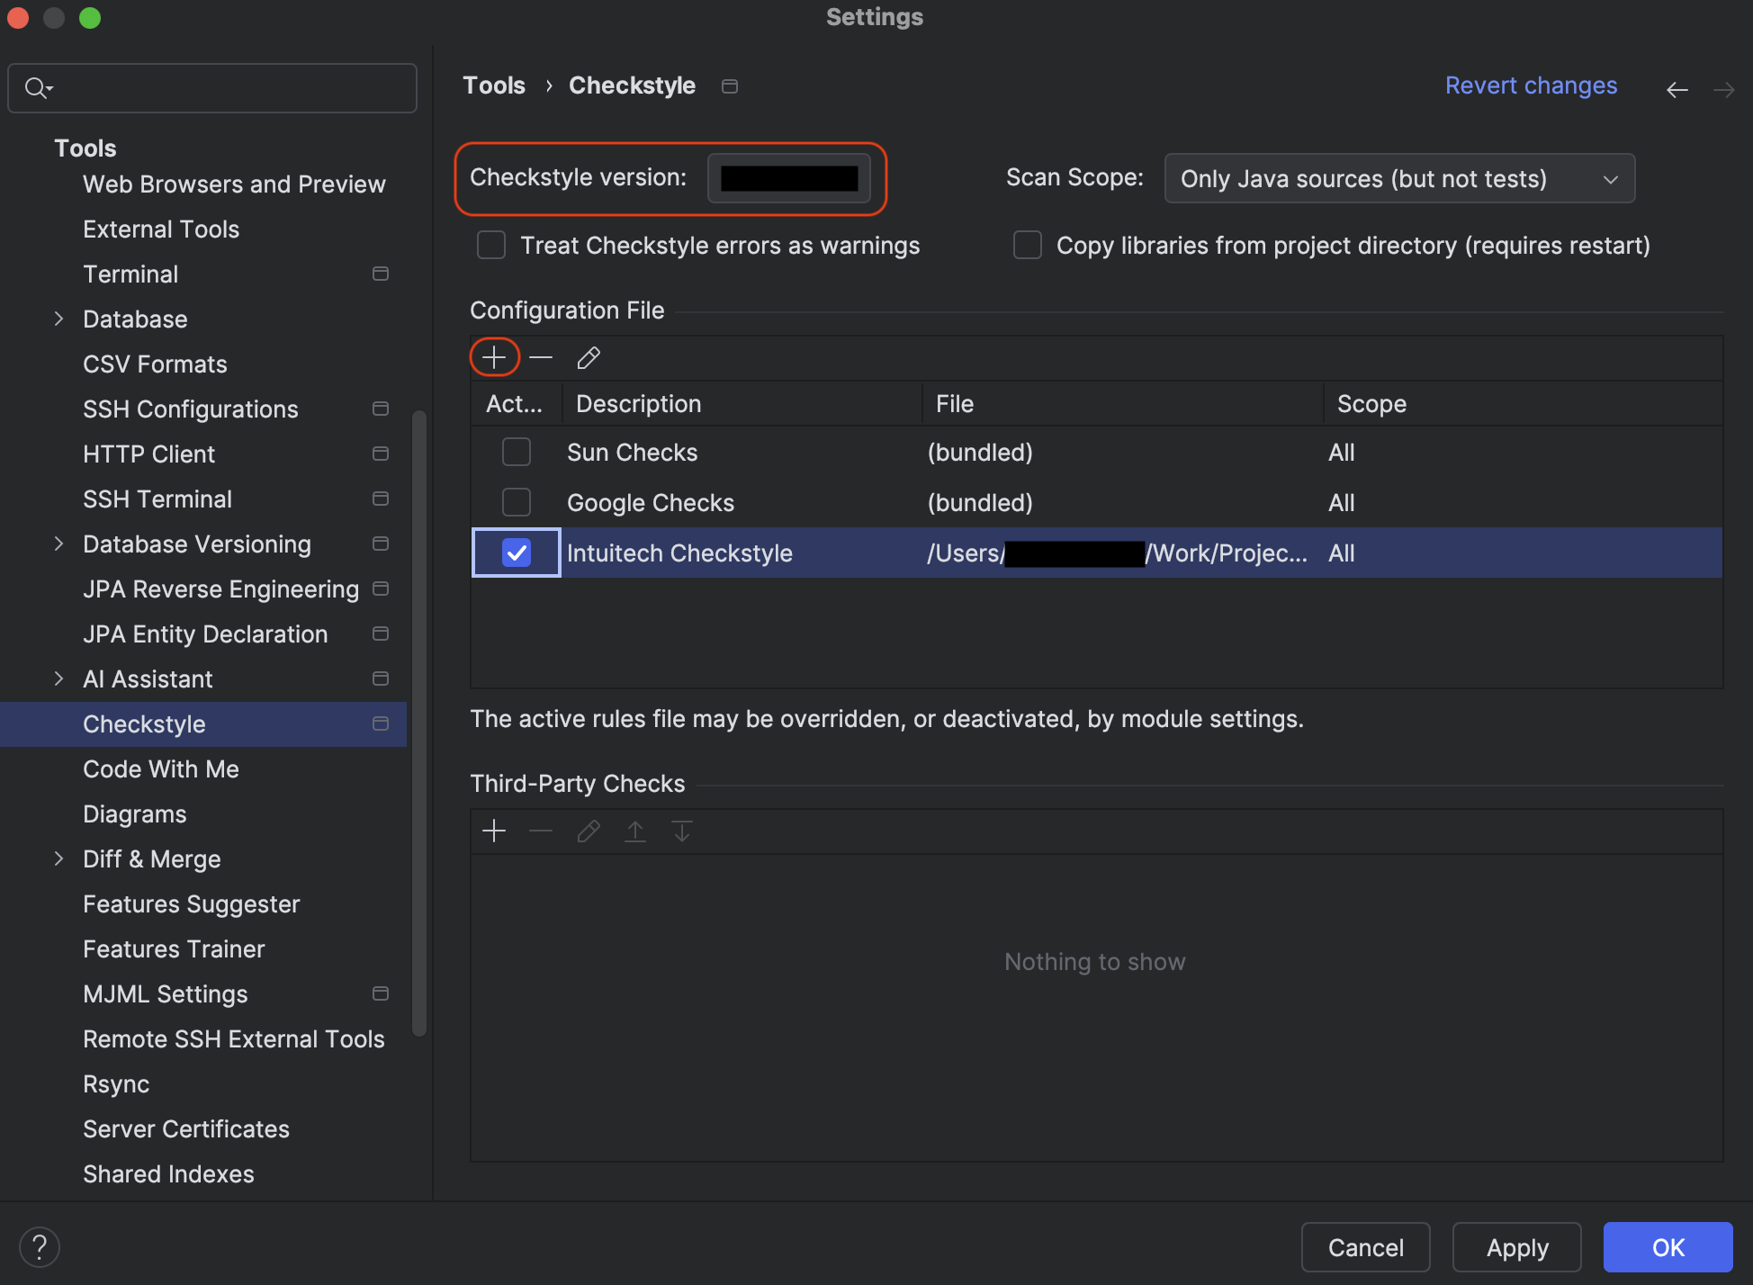Click Tools in the breadcrumb

494,85
